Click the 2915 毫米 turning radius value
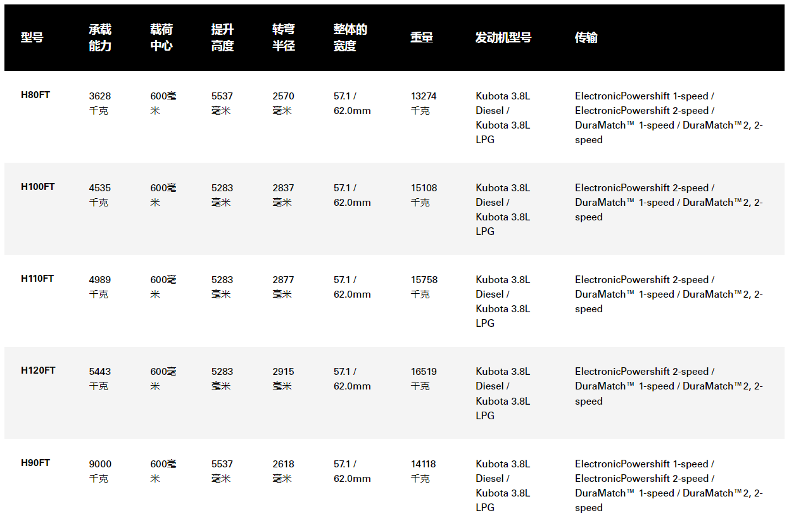 coord(284,379)
